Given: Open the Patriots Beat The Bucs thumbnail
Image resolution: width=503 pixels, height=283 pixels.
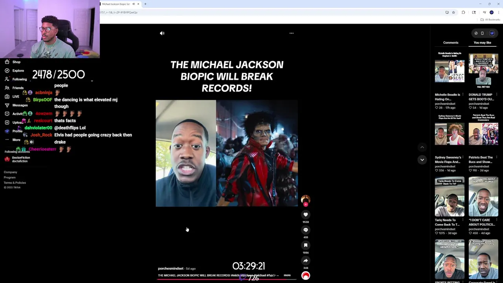Looking at the screenshot, I should click(x=483, y=134).
